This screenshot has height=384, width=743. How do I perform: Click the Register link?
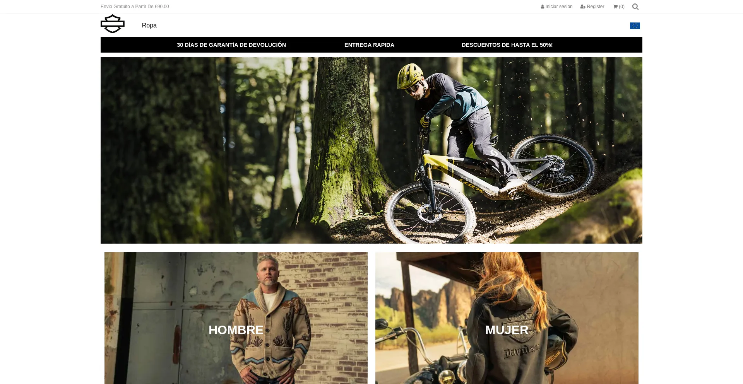coord(595,7)
